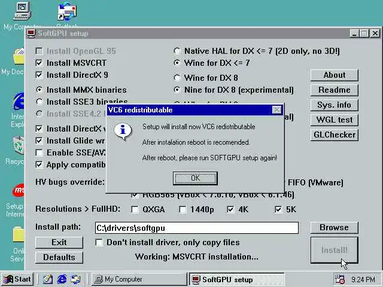Click the Show Desktop quick launch icon
This screenshot has width=383, height=287.
tap(48, 279)
